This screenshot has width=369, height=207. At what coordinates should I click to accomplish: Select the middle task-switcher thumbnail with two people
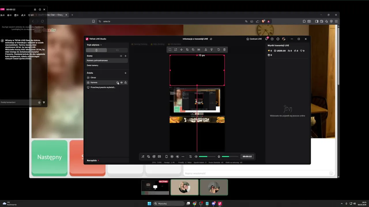tap(184, 187)
